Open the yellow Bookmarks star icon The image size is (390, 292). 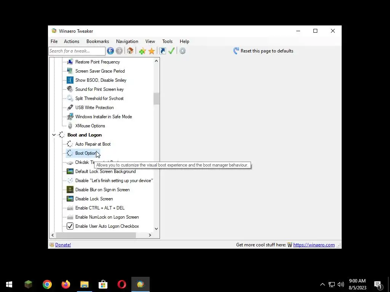point(152,51)
